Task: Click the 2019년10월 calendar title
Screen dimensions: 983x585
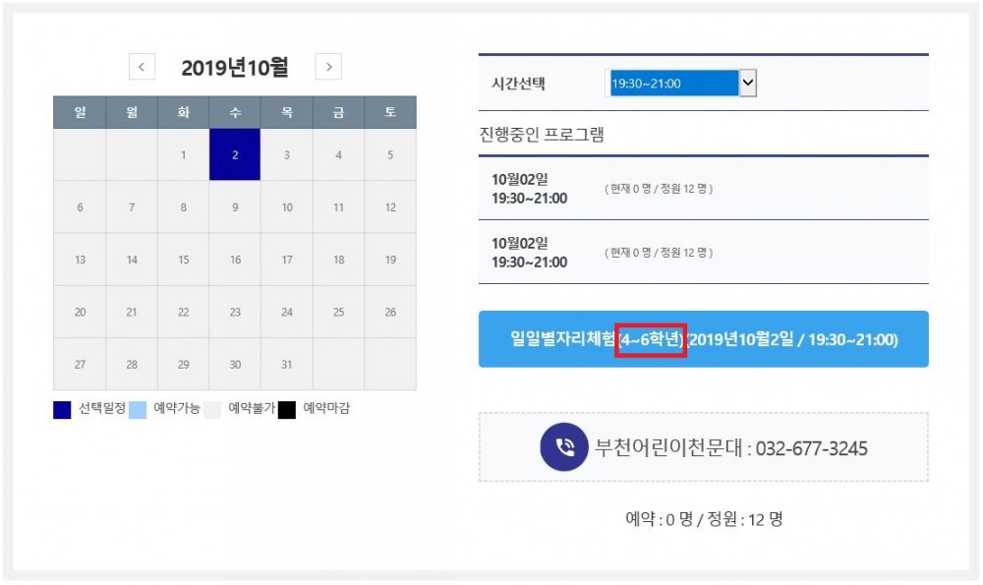Action: click(x=236, y=65)
